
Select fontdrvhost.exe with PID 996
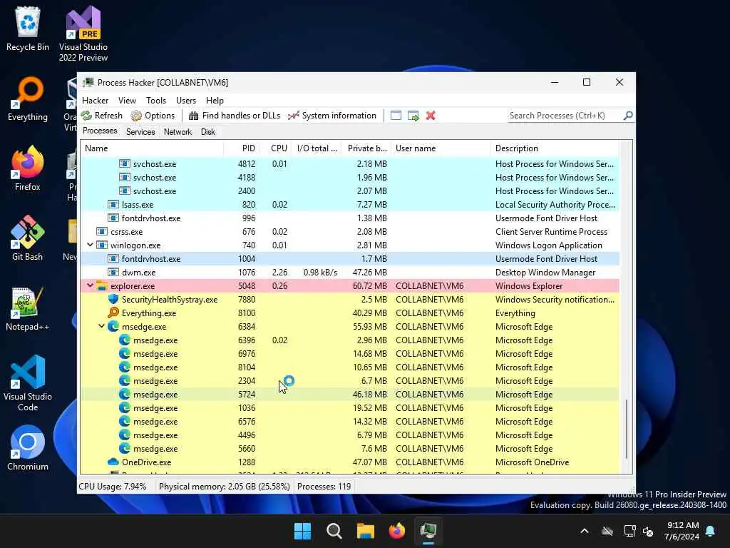tap(350, 218)
